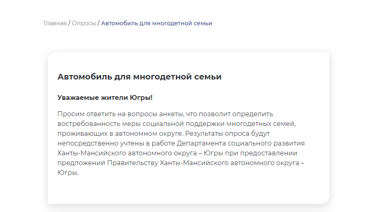Click the phrase "Результаты опроса будут"
The height and width of the screenshot is (212, 373).
coord(228,133)
